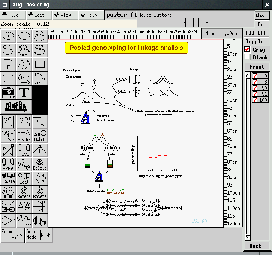272x255 pixels.
Task: Select the Picture camera tool
Action: (x=8, y=93)
